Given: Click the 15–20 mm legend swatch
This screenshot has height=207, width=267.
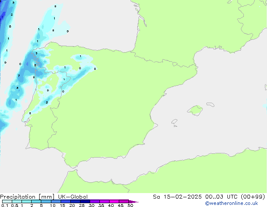Looking at the screenshot, I should coord(65,202).
